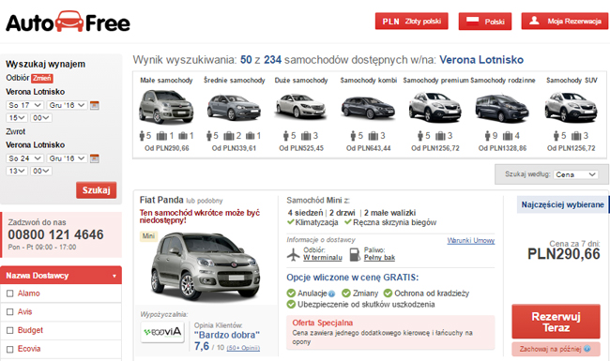Open return date calendar icon
The height and width of the screenshot is (361, 610).
[95, 158]
